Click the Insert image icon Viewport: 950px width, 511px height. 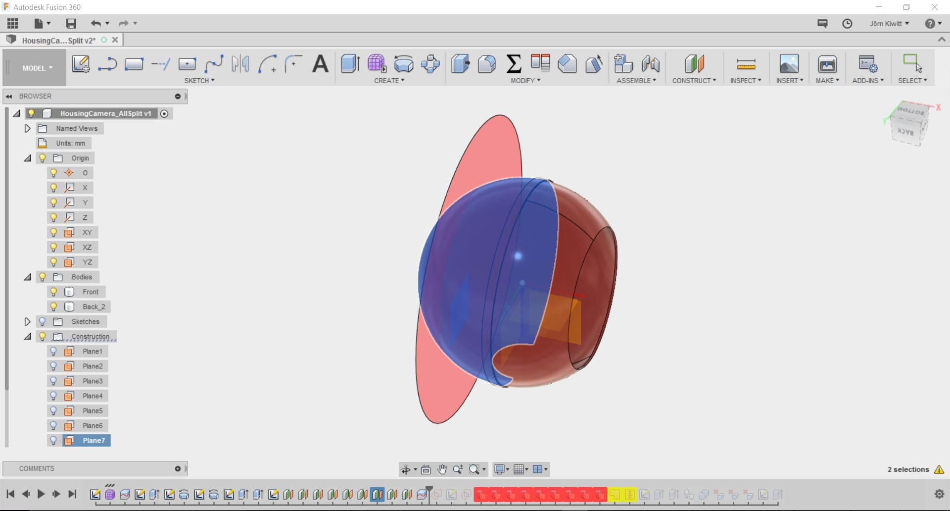(x=789, y=64)
